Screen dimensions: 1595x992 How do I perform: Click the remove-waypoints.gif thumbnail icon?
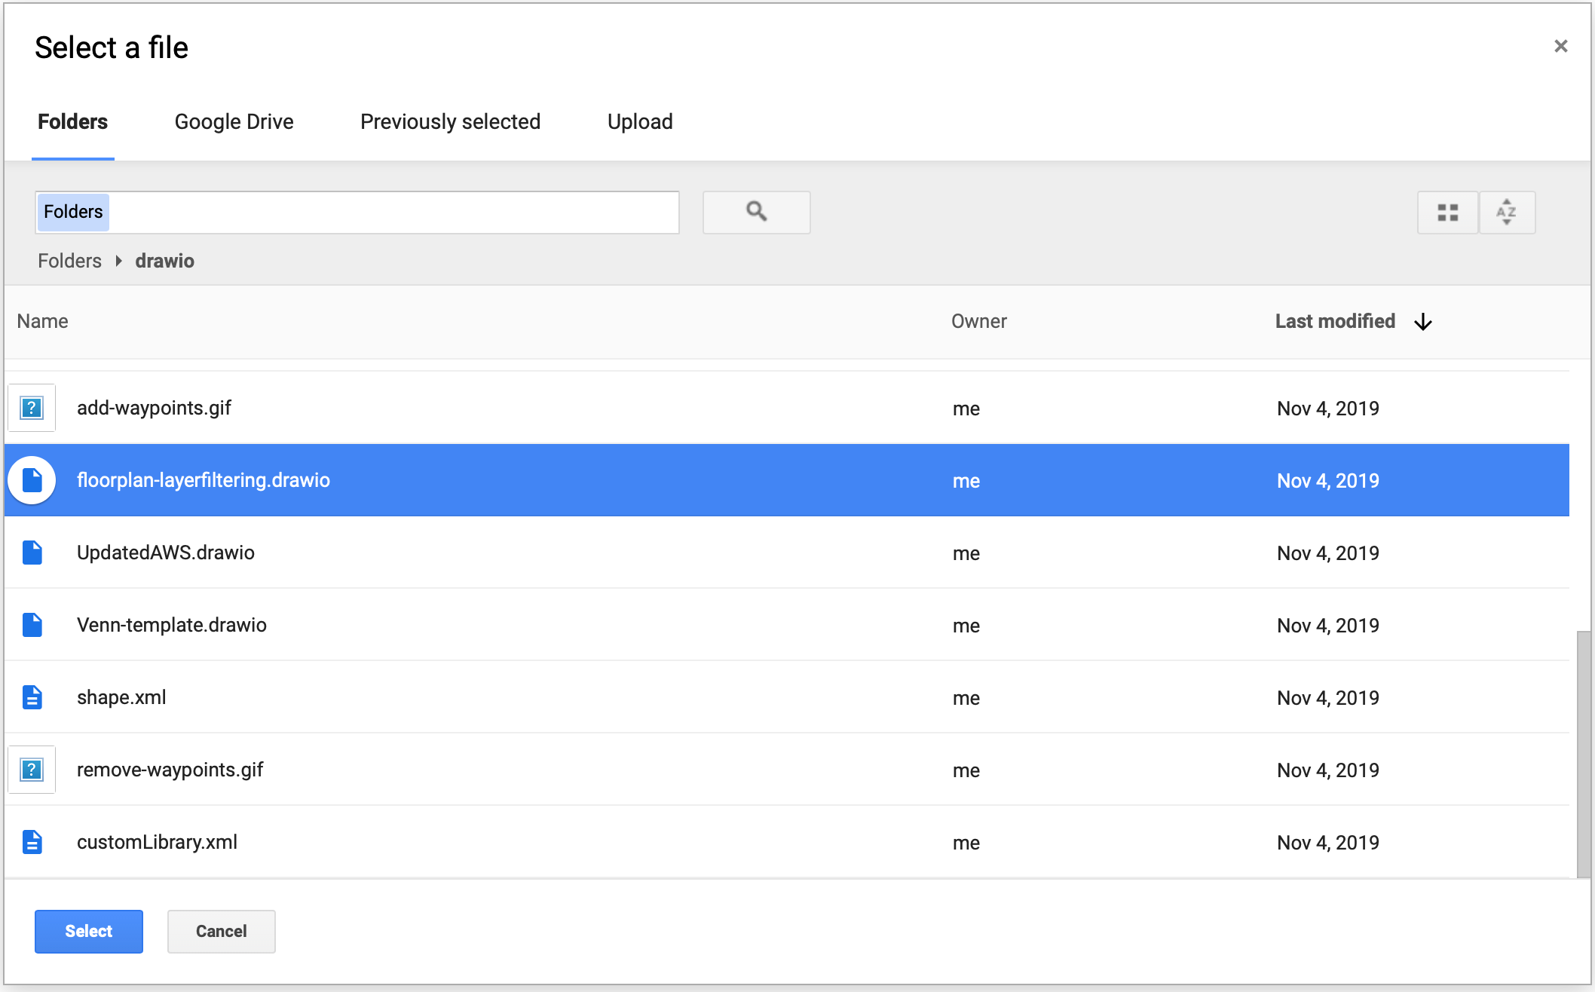point(31,770)
